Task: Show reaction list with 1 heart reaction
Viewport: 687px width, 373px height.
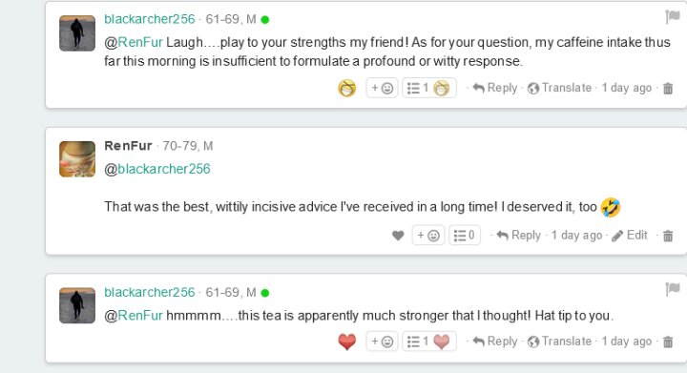Action: [x=429, y=342]
